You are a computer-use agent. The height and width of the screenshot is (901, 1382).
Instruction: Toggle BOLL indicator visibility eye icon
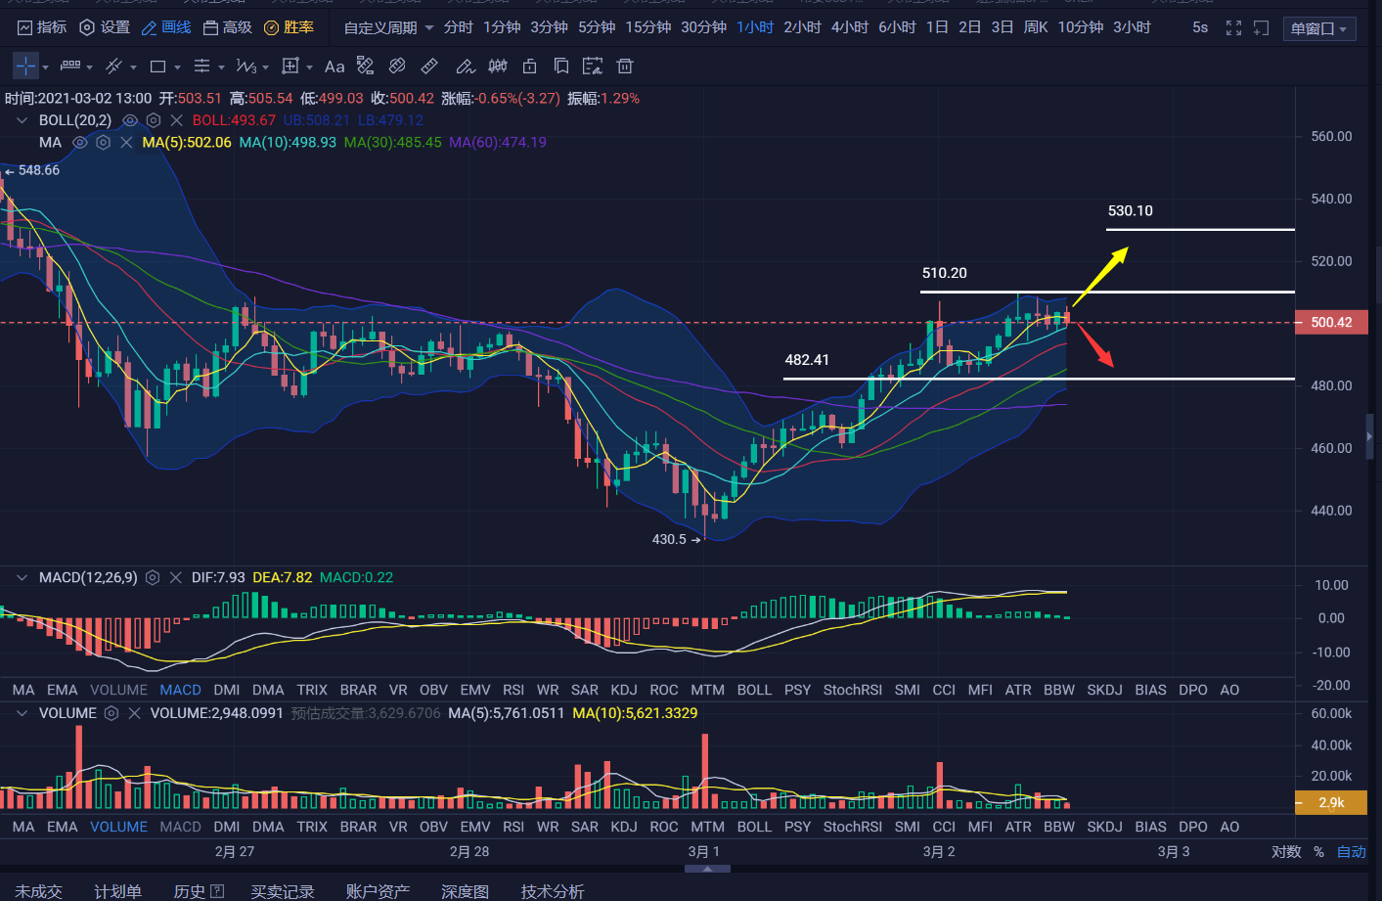tap(130, 120)
